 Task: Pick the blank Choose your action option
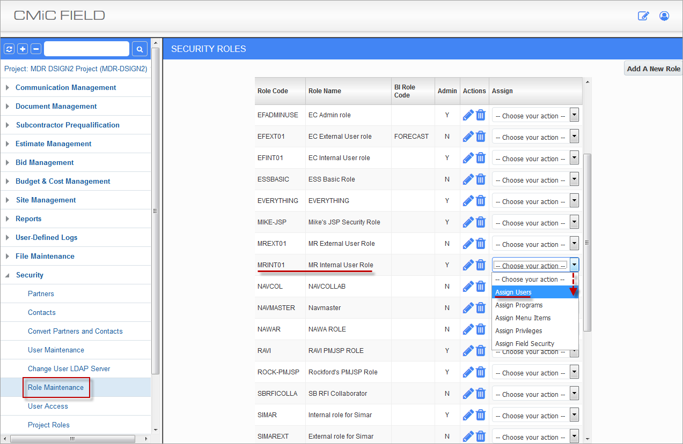coord(535,280)
